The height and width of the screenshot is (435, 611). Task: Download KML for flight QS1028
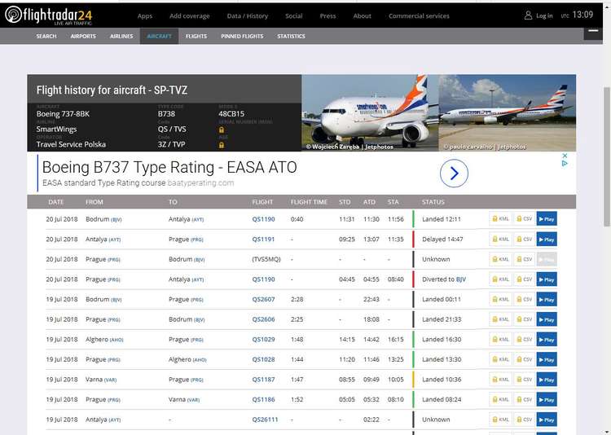tap(500, 359)
